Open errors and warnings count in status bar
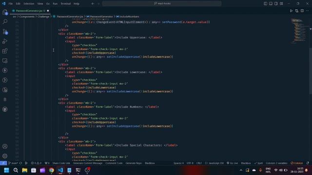 point(36,163)
